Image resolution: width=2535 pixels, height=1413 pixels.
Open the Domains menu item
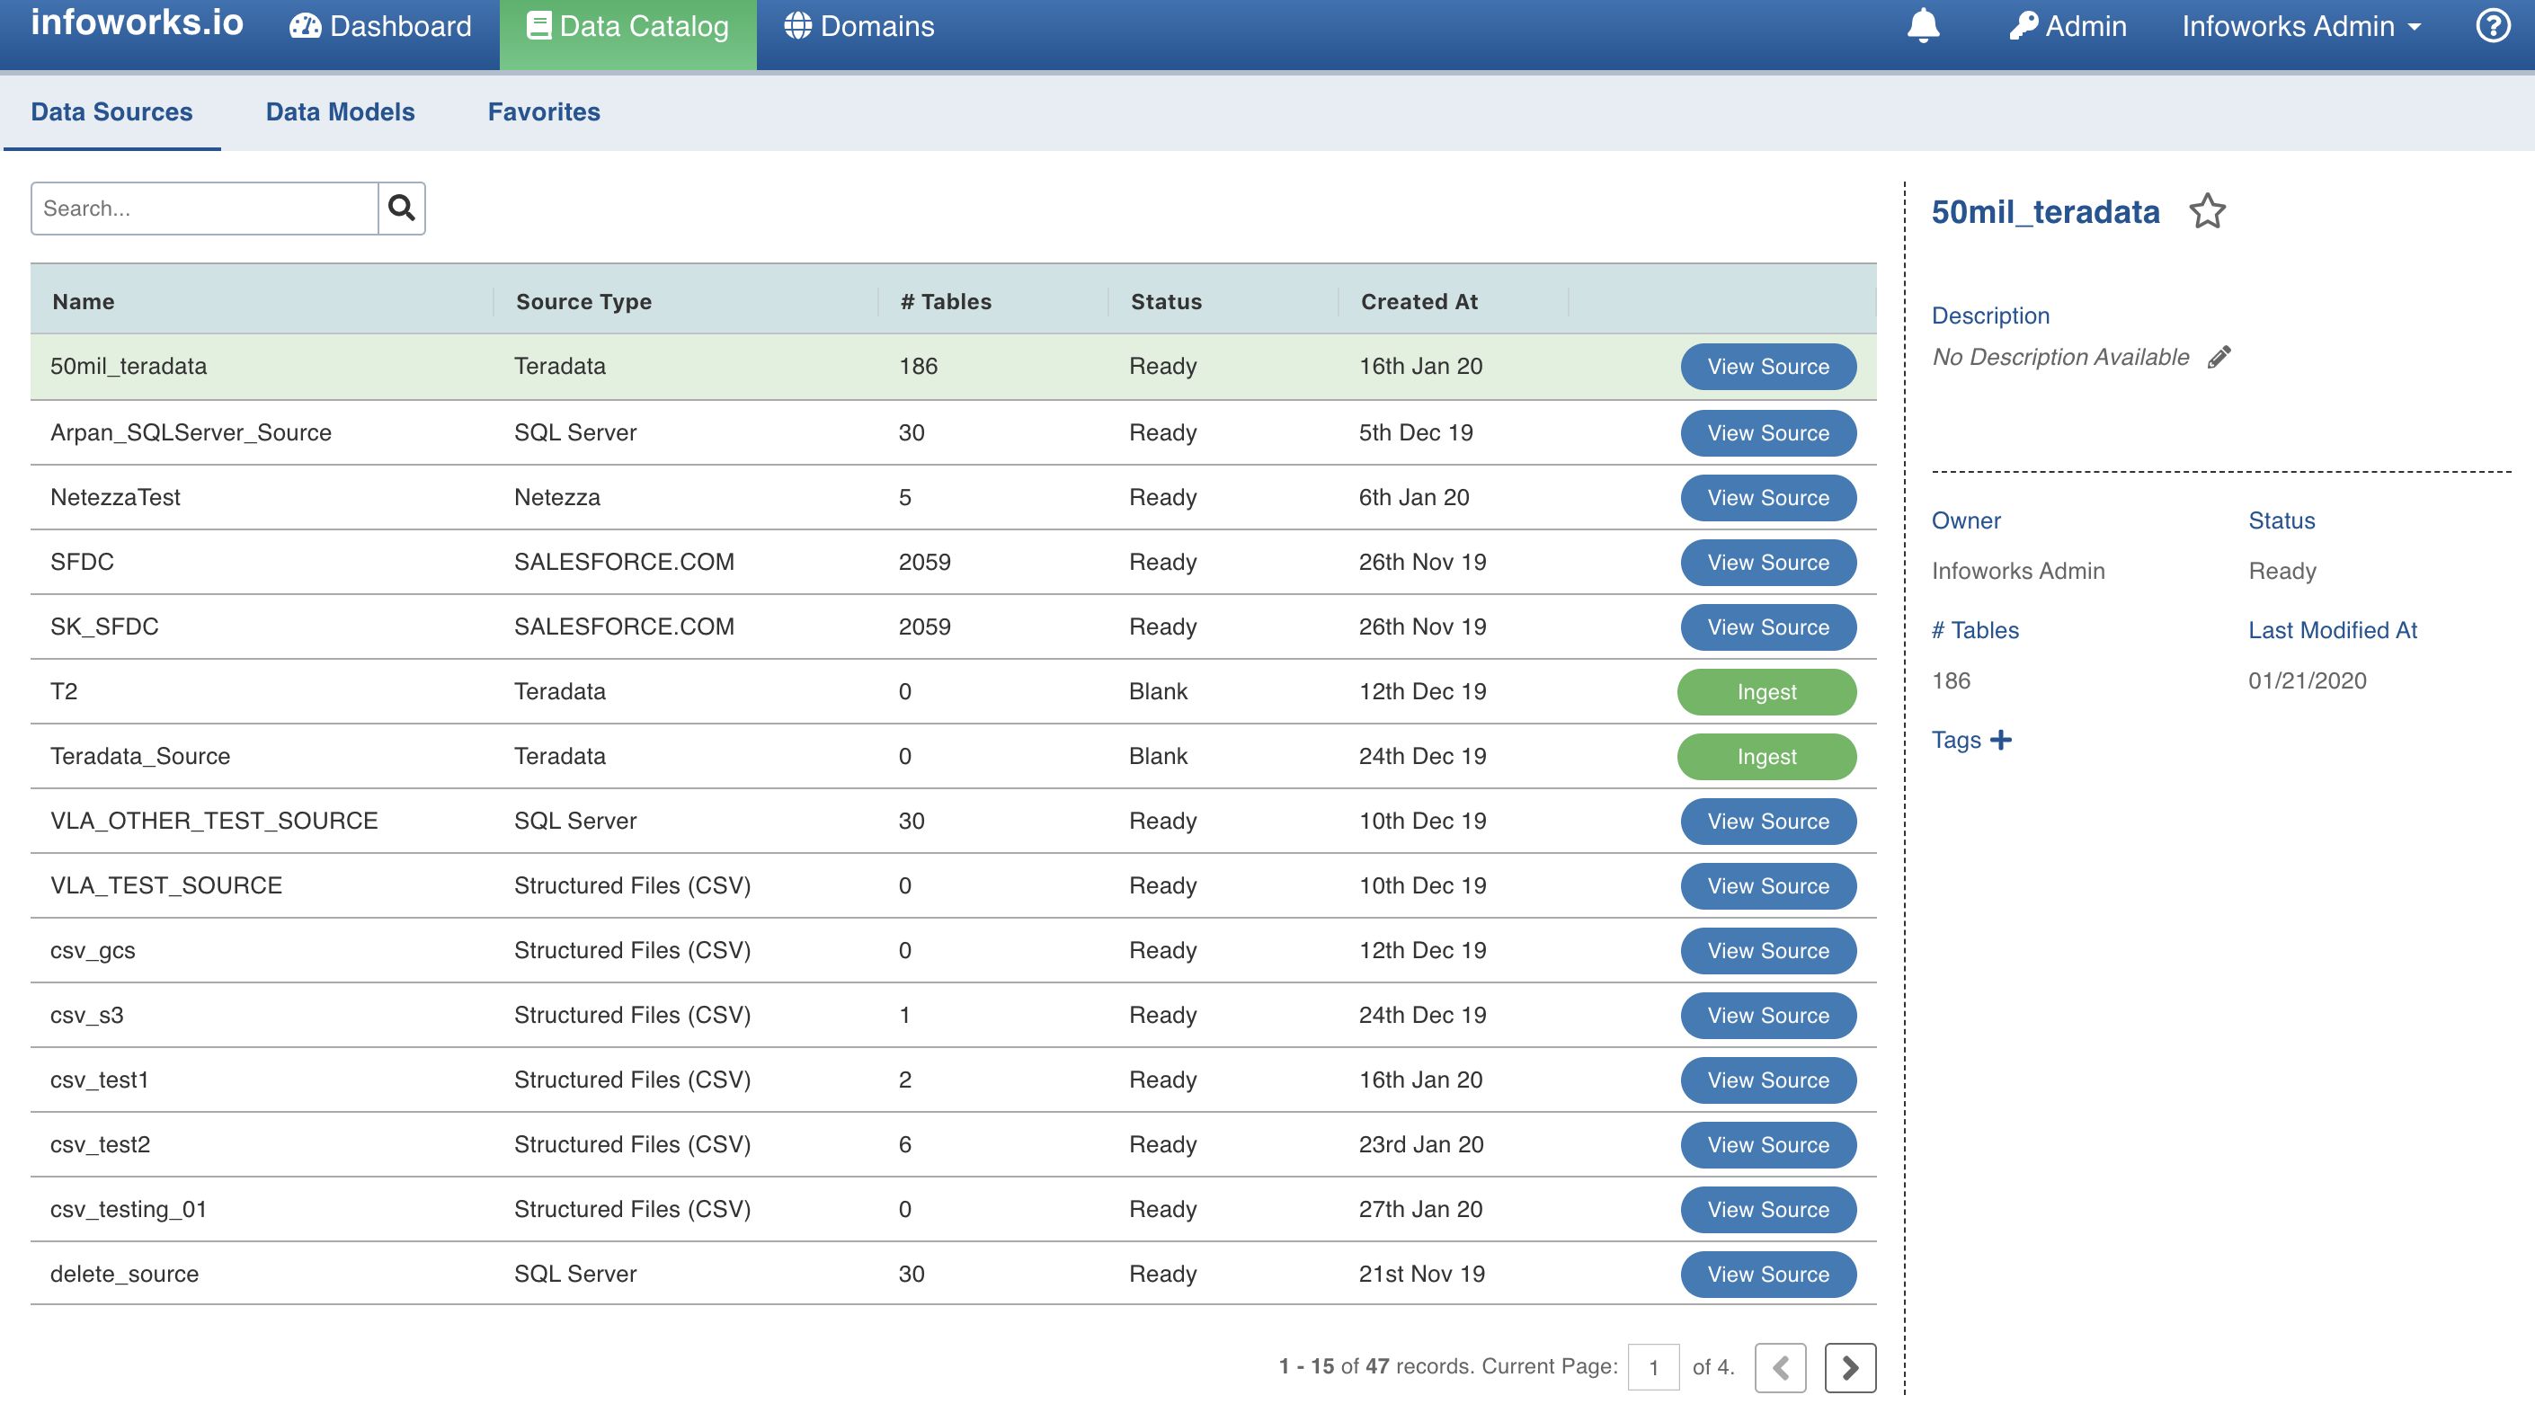click(x=859, y=27)
